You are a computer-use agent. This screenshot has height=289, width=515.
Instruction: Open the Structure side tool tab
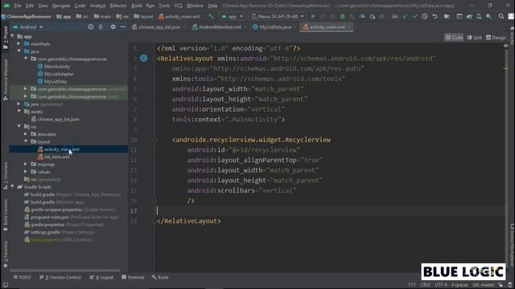6,175
